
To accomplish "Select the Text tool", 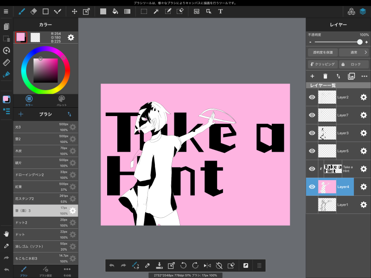I will 220,11.
